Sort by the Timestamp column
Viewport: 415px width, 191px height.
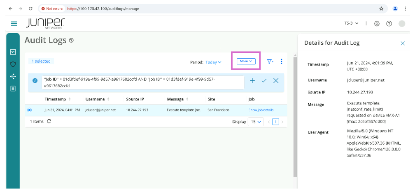(58, 99)
